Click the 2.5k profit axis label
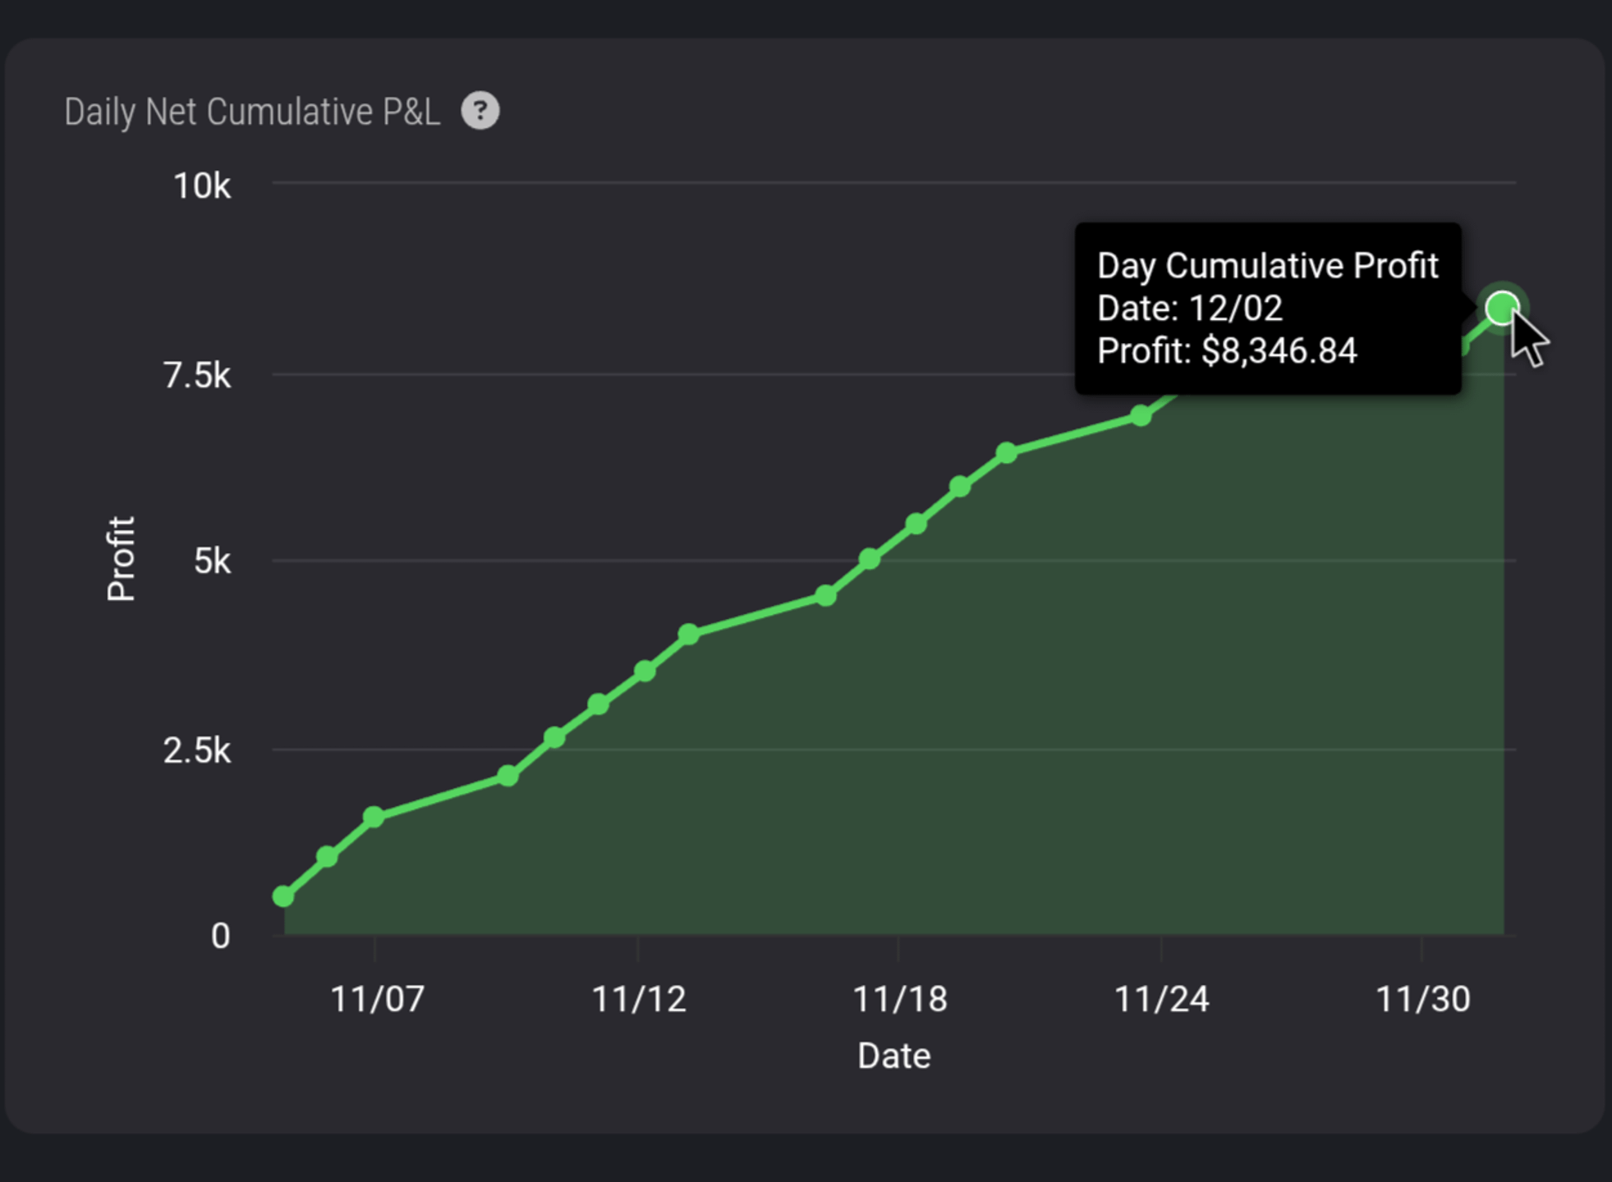1612x1182 pixels. click(x=197, y=750)
